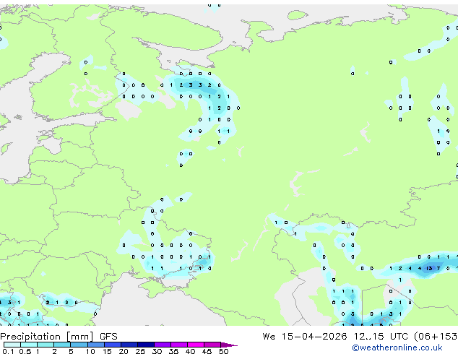Click the arrow-shaped legend end above 50
This screenshot has height=354, width=458.
coord(228,345)
